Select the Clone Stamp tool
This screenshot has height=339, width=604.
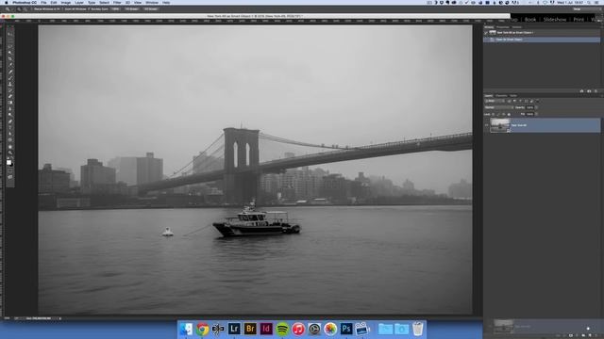click(10, 84)
